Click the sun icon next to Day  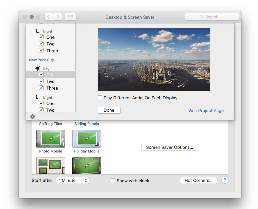(x=38, y=68)
